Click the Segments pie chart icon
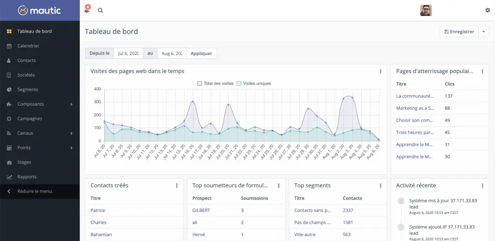Image resolution: width=495 pixels, height=241 pixels. click(x=9, y=89)
